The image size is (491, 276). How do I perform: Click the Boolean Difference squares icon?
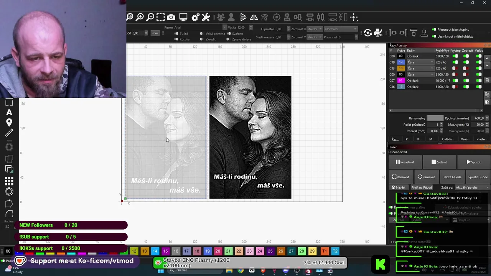[x=9, y=169]
